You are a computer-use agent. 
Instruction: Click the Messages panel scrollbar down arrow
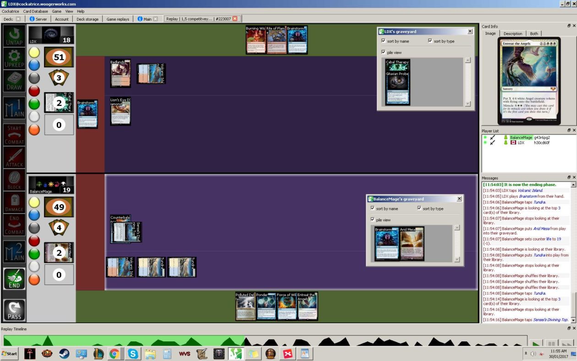click(x=573, y=319)
